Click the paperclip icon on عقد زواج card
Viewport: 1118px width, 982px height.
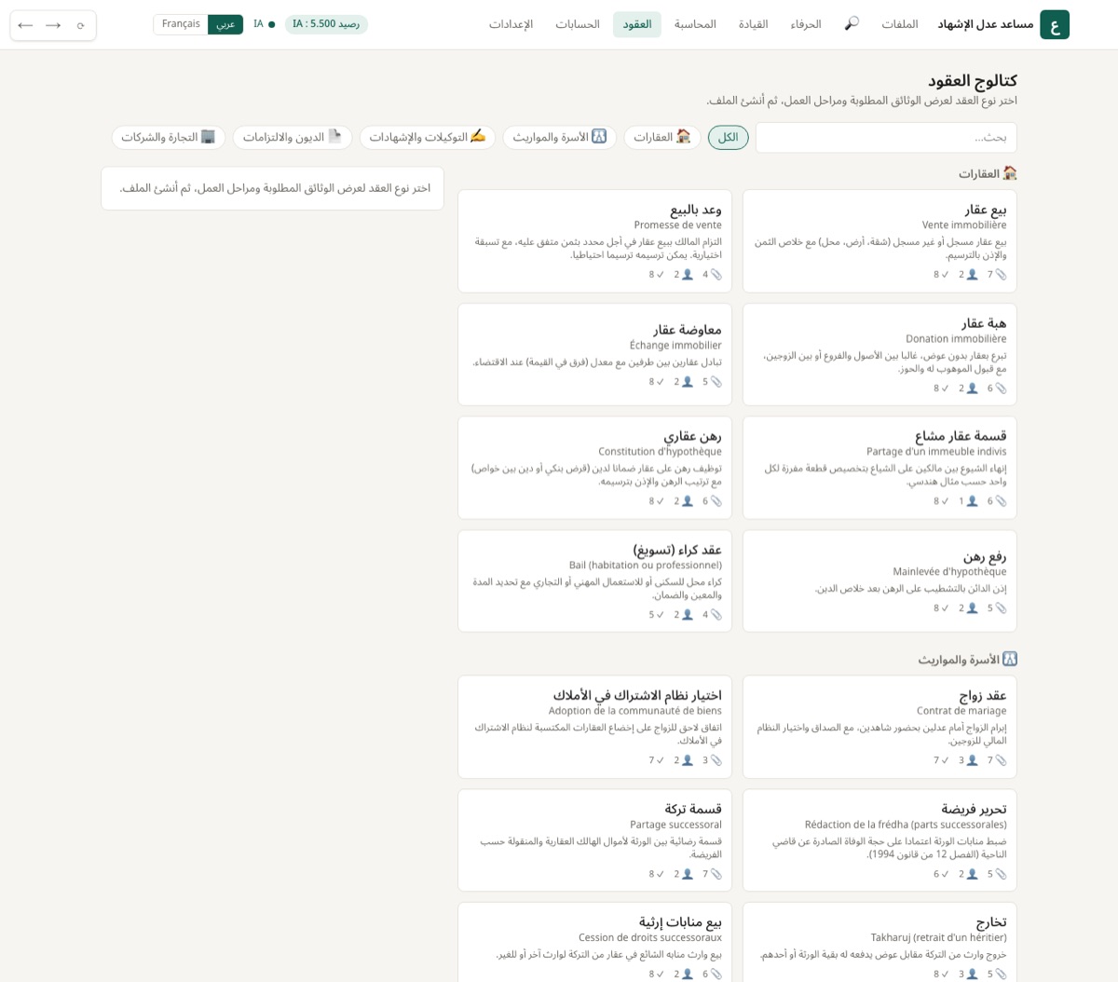(1002, 760)
